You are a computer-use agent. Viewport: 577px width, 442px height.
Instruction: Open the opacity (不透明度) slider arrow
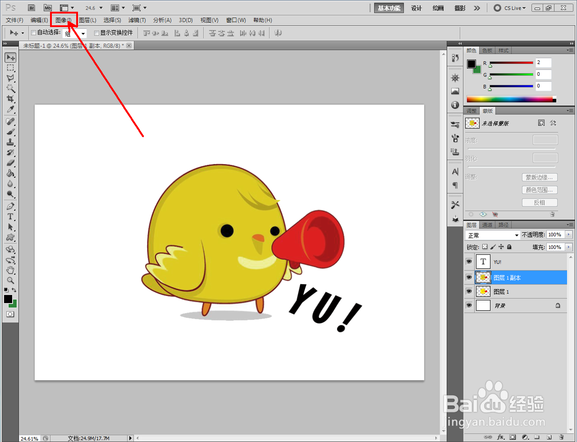click(568, 235)
